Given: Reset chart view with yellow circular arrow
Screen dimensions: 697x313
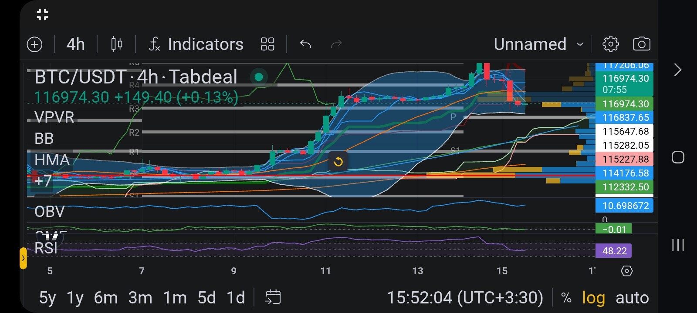Looking at the screenshot, I should [338, 162].
